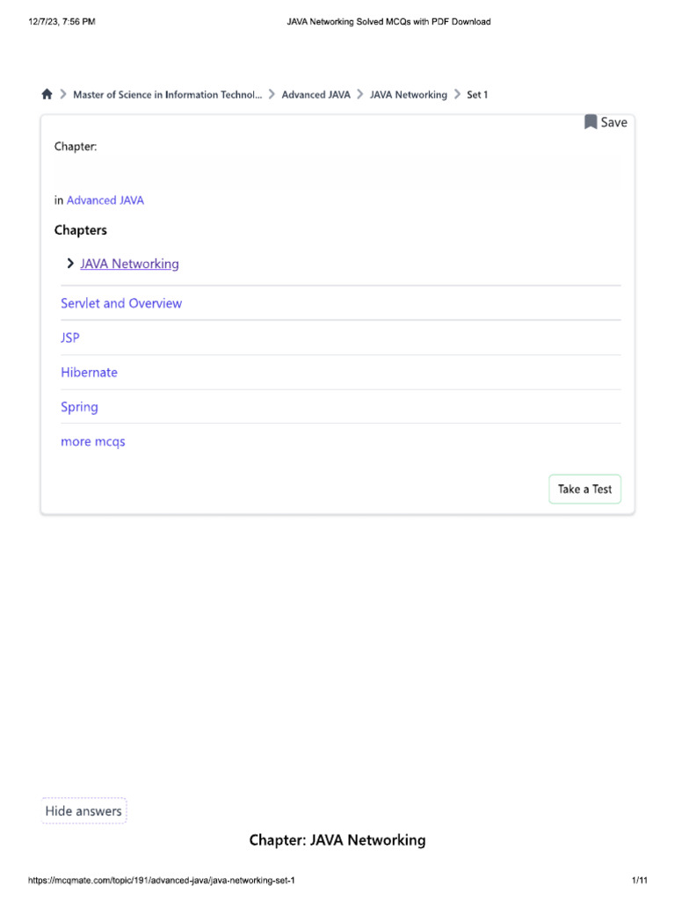Open the JSP chapter link
Screen dimensions: 675x900
pos(70,337)
